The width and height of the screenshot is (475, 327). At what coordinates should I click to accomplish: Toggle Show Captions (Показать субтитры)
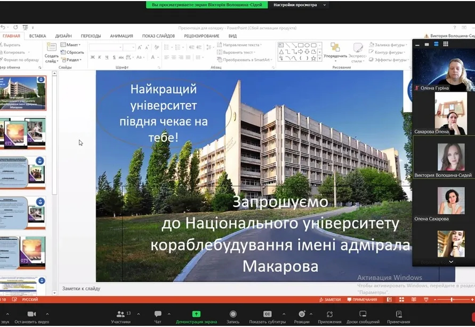click(x=268, y=314)
